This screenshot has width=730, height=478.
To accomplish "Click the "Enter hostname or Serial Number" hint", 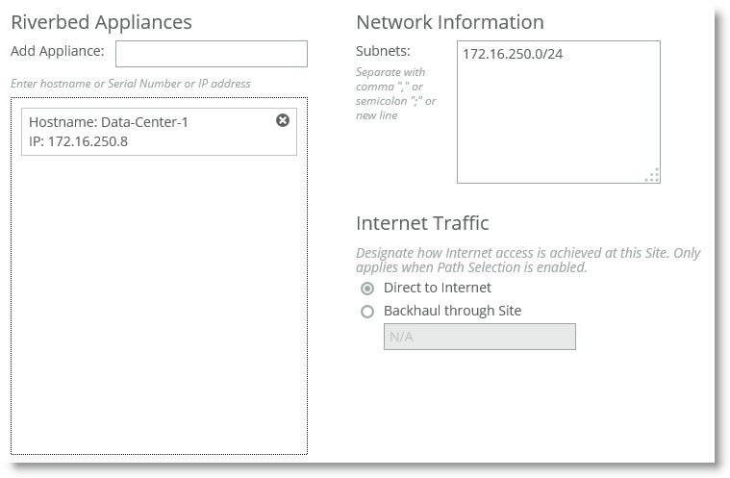I will [x=130, y=84].
